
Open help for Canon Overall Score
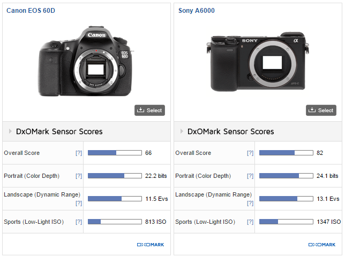tap(79, 153)
